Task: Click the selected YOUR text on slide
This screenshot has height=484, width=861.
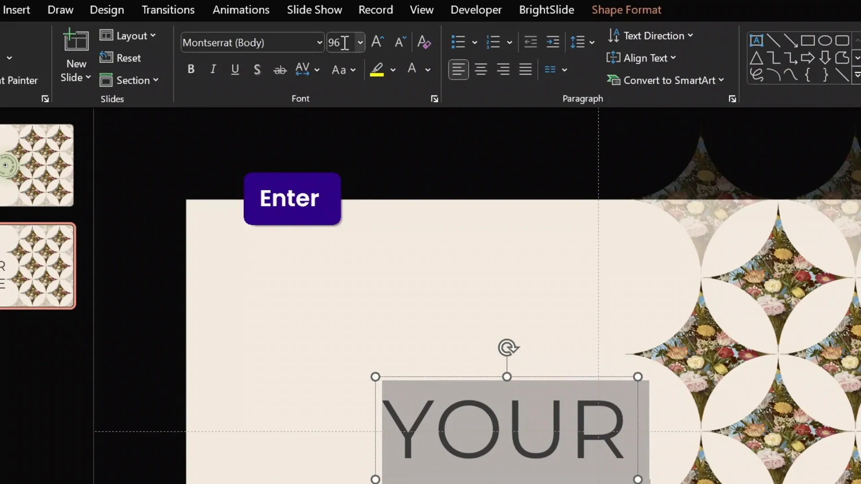Action: coord(503,429)
